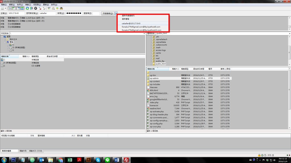Select the public_ftp remote tree folder
The image size is (291, 163).
point(160,61)
